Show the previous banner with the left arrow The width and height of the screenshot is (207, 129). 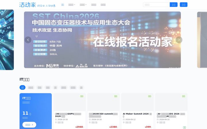coord(28,40)
